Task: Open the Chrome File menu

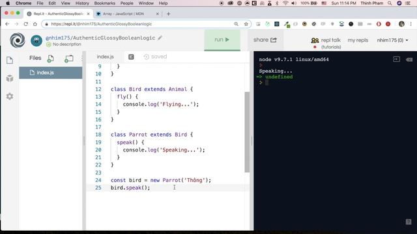Action: (40, 3)
